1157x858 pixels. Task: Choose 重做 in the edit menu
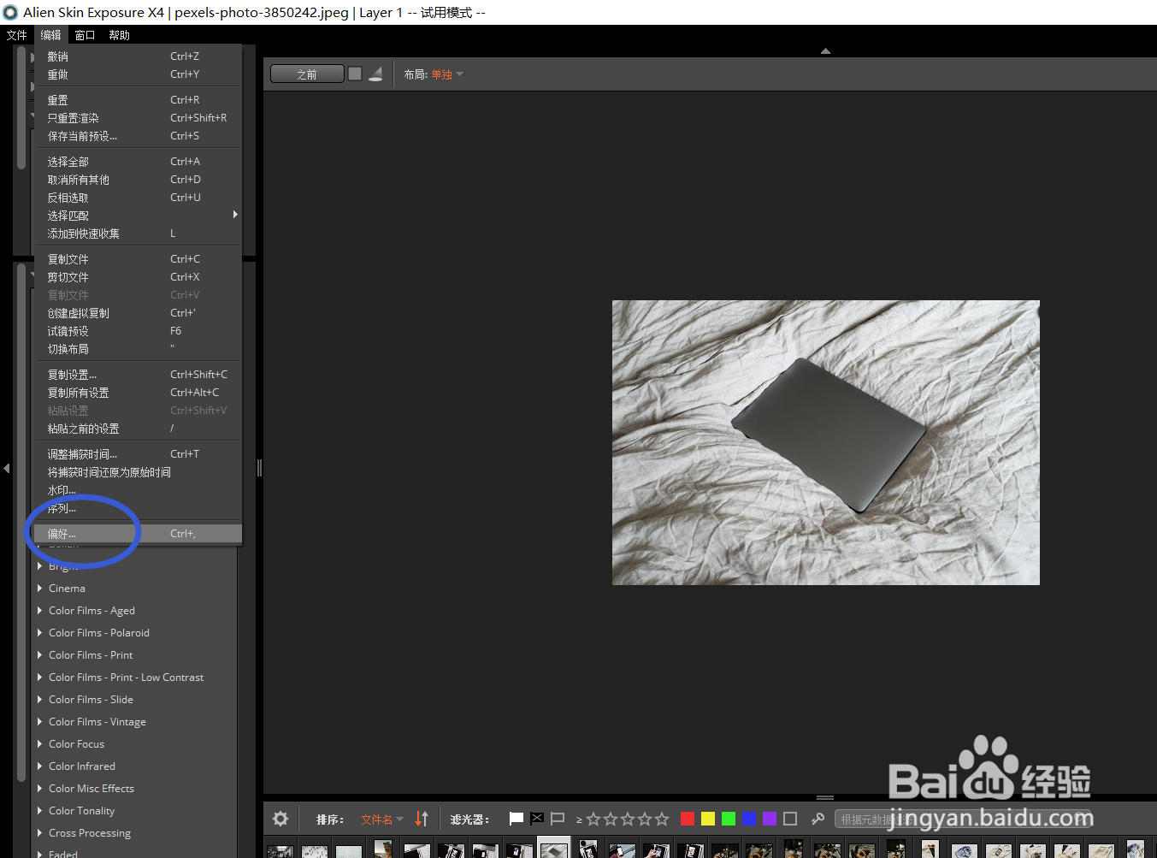click(138, 74)
